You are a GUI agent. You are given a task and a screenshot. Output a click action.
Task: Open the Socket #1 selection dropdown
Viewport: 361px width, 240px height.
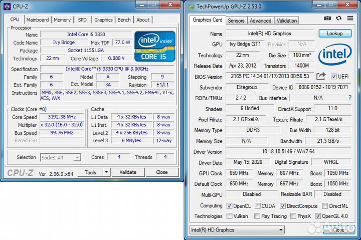[x=61, y=157]
